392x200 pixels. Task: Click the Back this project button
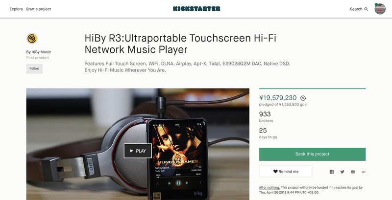coord(312,154)
